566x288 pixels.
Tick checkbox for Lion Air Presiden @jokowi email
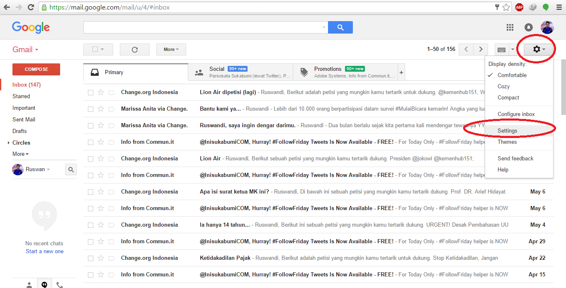[x=90, y=159]
